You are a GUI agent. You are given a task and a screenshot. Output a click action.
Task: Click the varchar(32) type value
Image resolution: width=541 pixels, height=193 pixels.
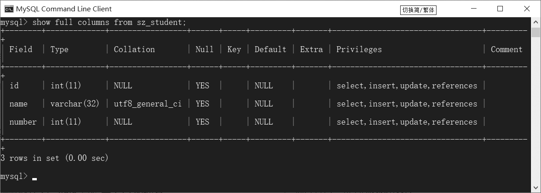75,104
